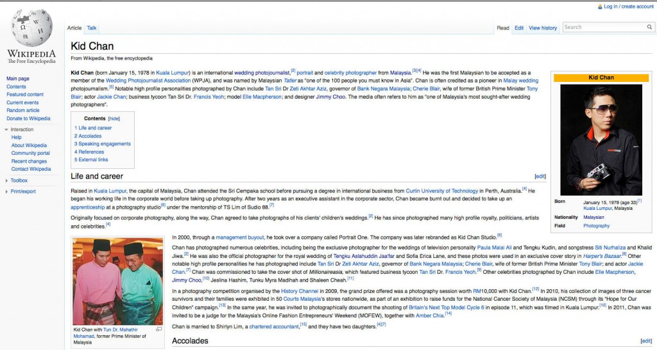Open the photo of Kid Chan with Mahathir
The width and height of the screenshot is (657, 350).
point(118,282)
